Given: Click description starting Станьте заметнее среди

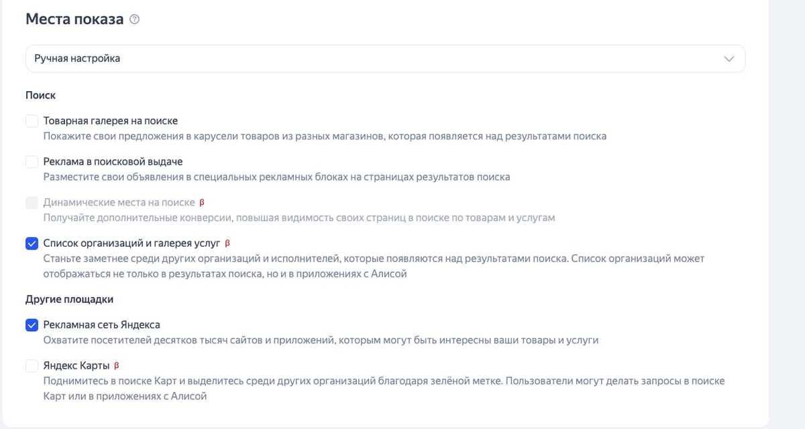Looking at the screenshot, I should pos(374,266).
